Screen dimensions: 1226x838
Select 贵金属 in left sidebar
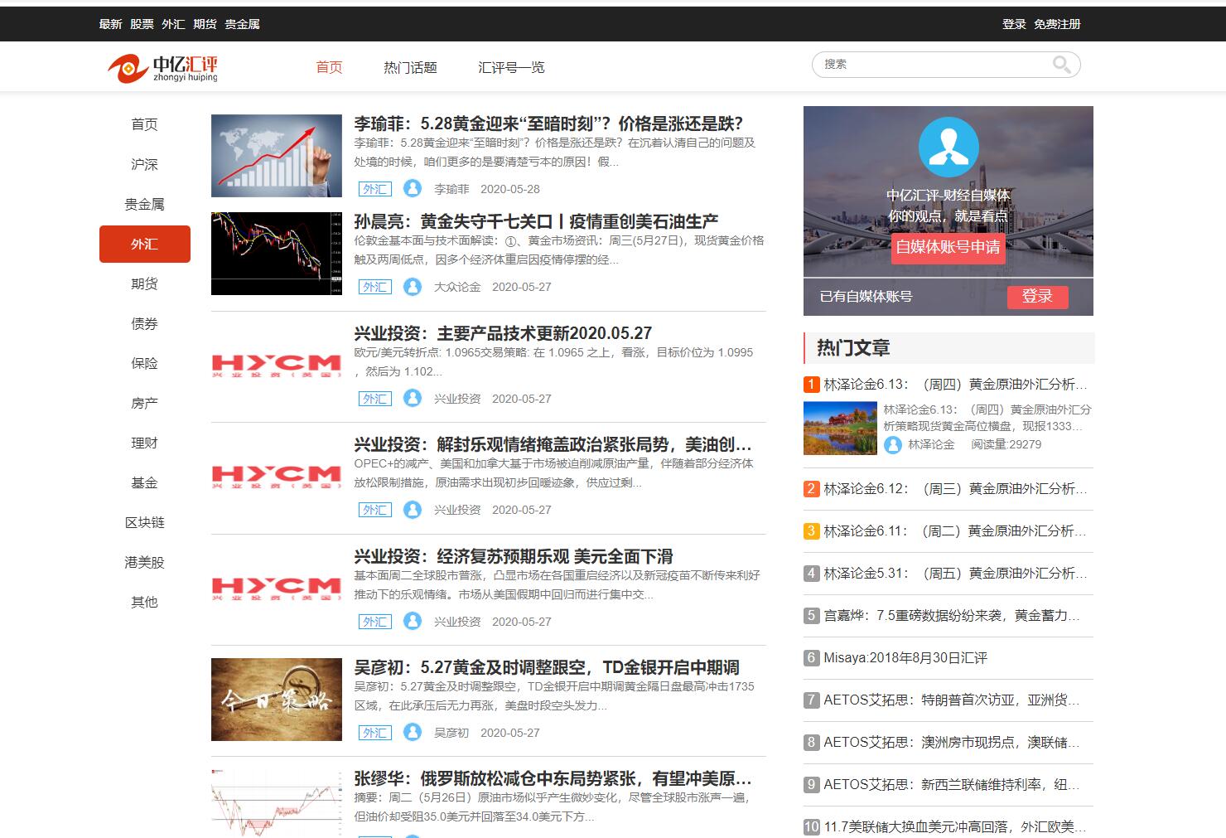coord(144,204)
